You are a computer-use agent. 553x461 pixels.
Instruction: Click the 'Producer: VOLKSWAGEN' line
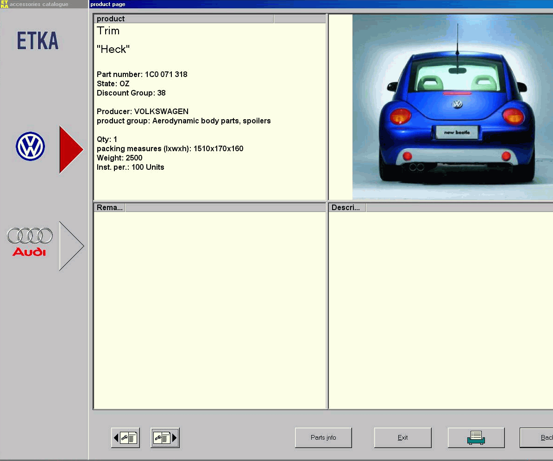(x=143, y=112)
